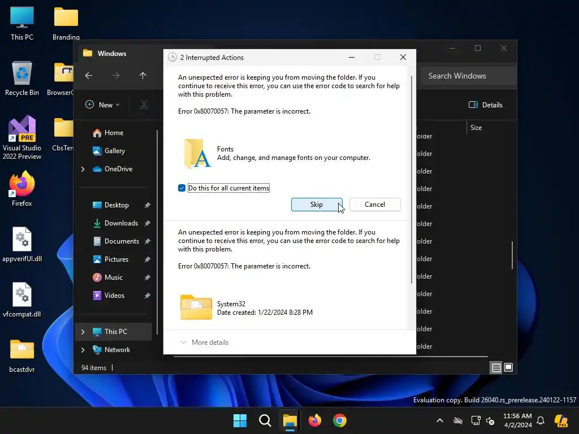Select This PC in the sidebar

113,331
